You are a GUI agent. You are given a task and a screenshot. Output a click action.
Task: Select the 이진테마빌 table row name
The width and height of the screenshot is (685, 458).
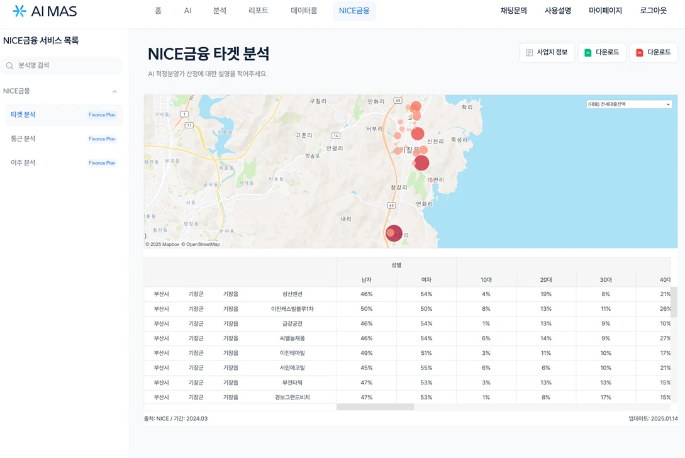pos(292,353)
